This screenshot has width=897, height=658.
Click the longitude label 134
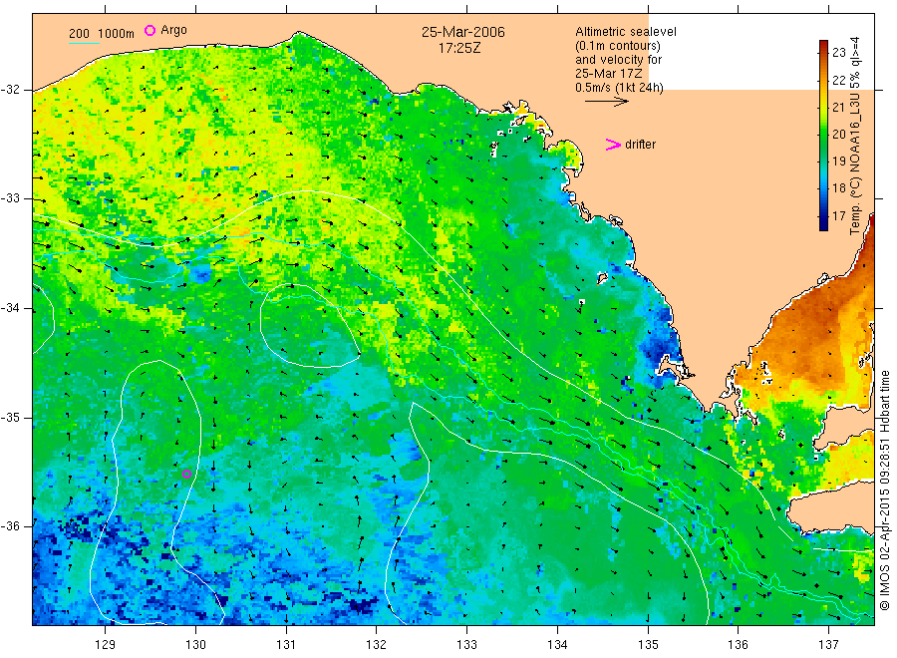point(557,645)
